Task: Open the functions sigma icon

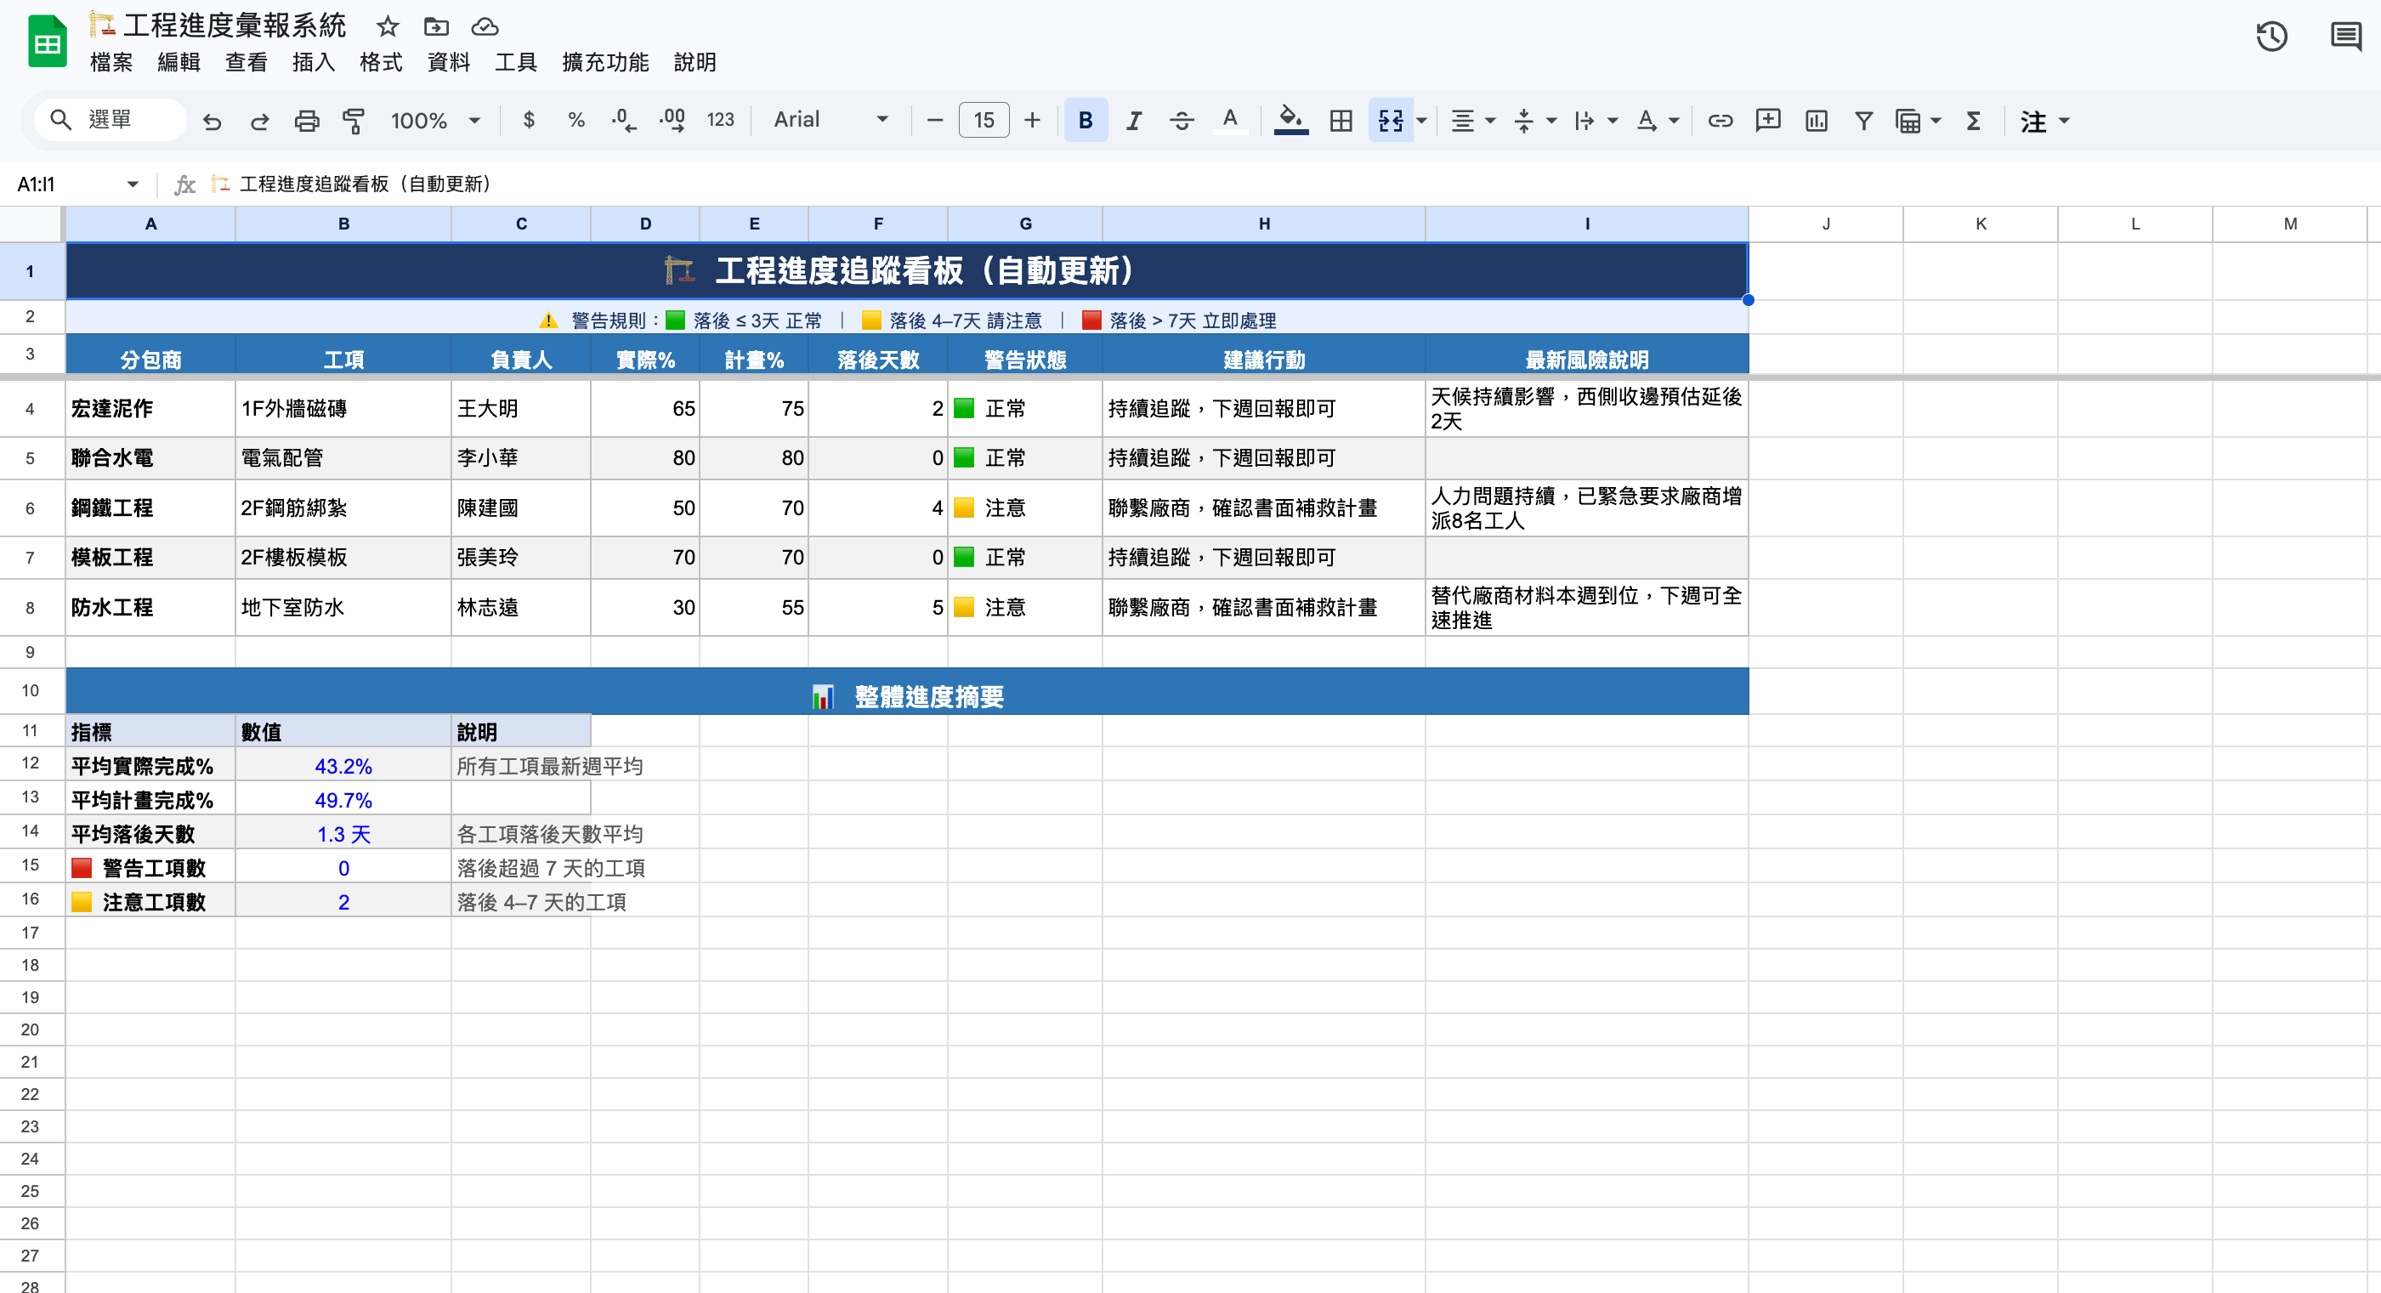Action: (1972, 120)
